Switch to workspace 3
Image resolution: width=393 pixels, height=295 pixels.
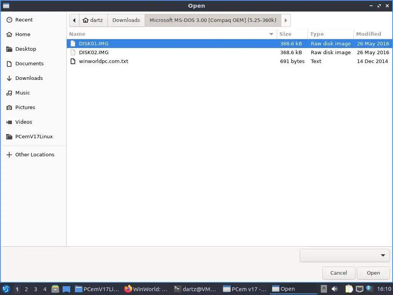[36, 289]
